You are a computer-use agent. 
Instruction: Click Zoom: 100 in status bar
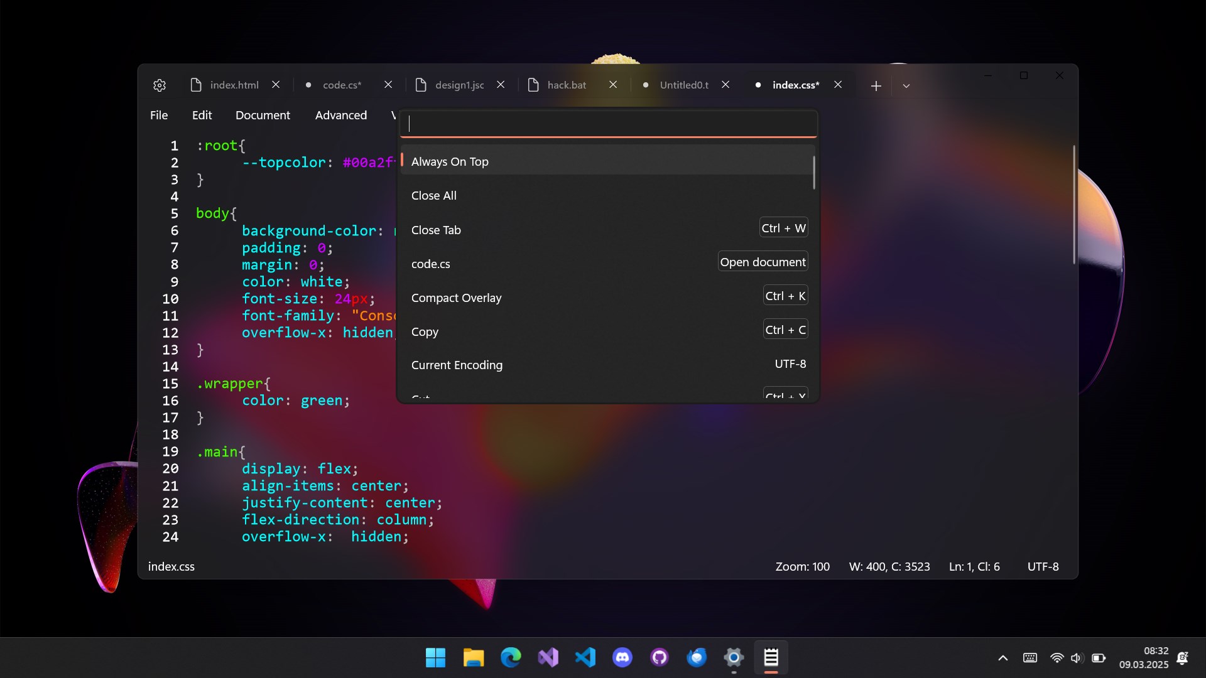tap(802, 566)
